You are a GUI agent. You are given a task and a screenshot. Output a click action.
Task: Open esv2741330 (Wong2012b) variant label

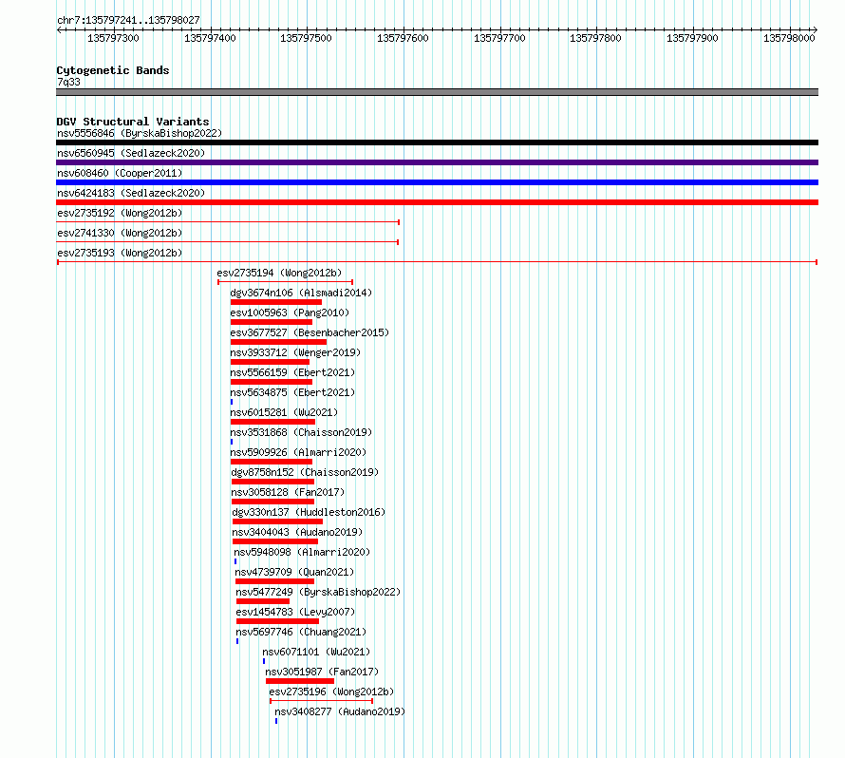pyautogui.click(x=120, y=233)
